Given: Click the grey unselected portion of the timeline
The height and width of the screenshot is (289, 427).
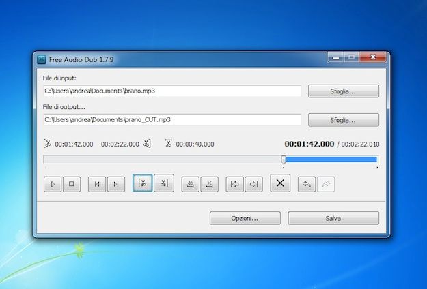Looking at the screenshot, I should 163,159.
